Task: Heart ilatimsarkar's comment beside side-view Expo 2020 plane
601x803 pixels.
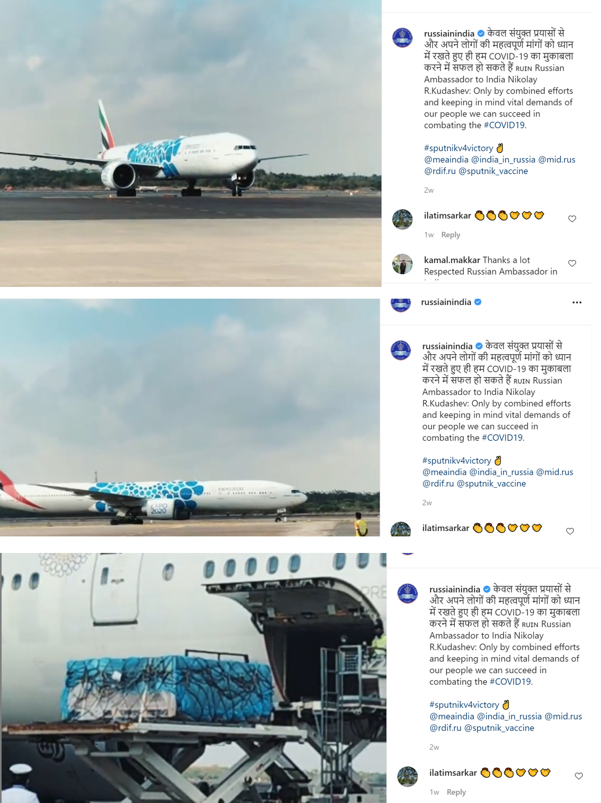Action: point(570,531)
